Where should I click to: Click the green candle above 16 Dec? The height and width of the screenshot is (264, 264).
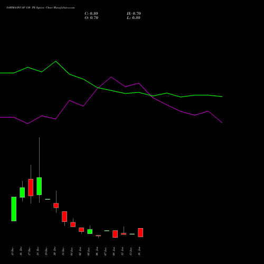tap(22, 192)
